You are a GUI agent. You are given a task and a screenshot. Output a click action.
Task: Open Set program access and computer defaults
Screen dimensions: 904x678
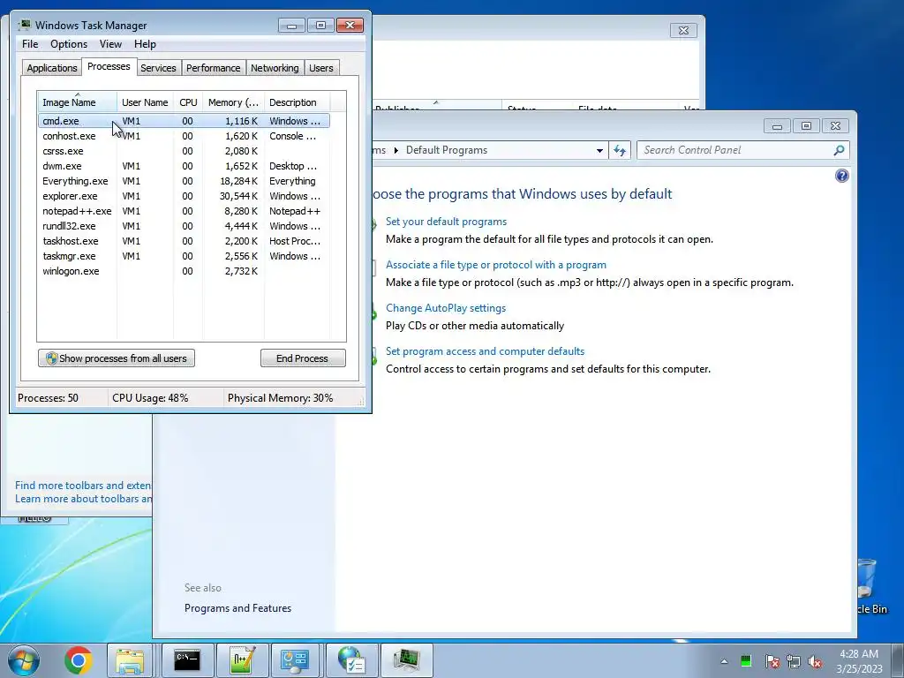485,351
